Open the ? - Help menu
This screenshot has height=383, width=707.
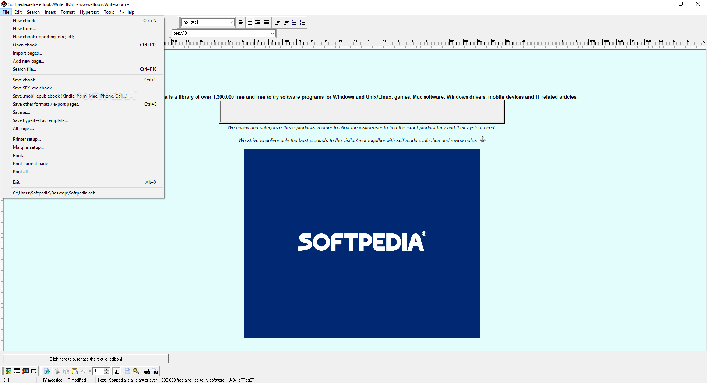click(127, 12)
